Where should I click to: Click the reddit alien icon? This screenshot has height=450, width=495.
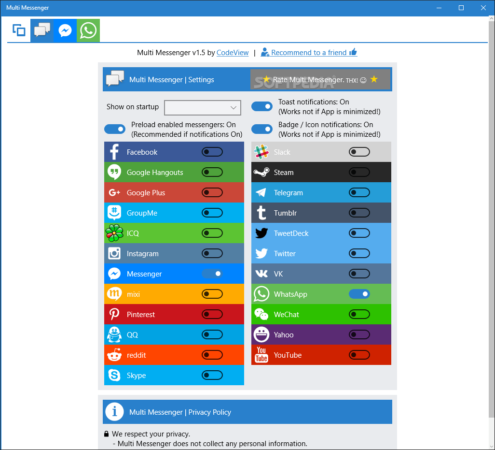tap(114, 355)
